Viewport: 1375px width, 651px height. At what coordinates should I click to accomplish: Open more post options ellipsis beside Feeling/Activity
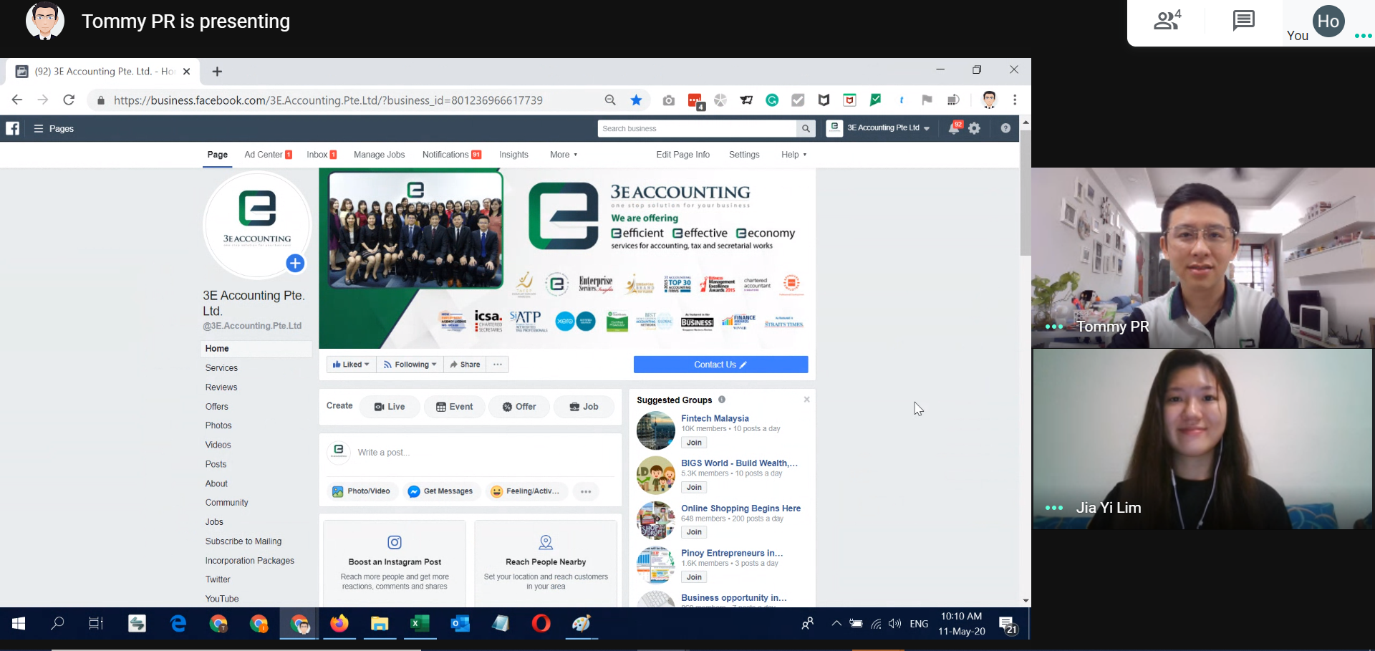coord(586,491)
